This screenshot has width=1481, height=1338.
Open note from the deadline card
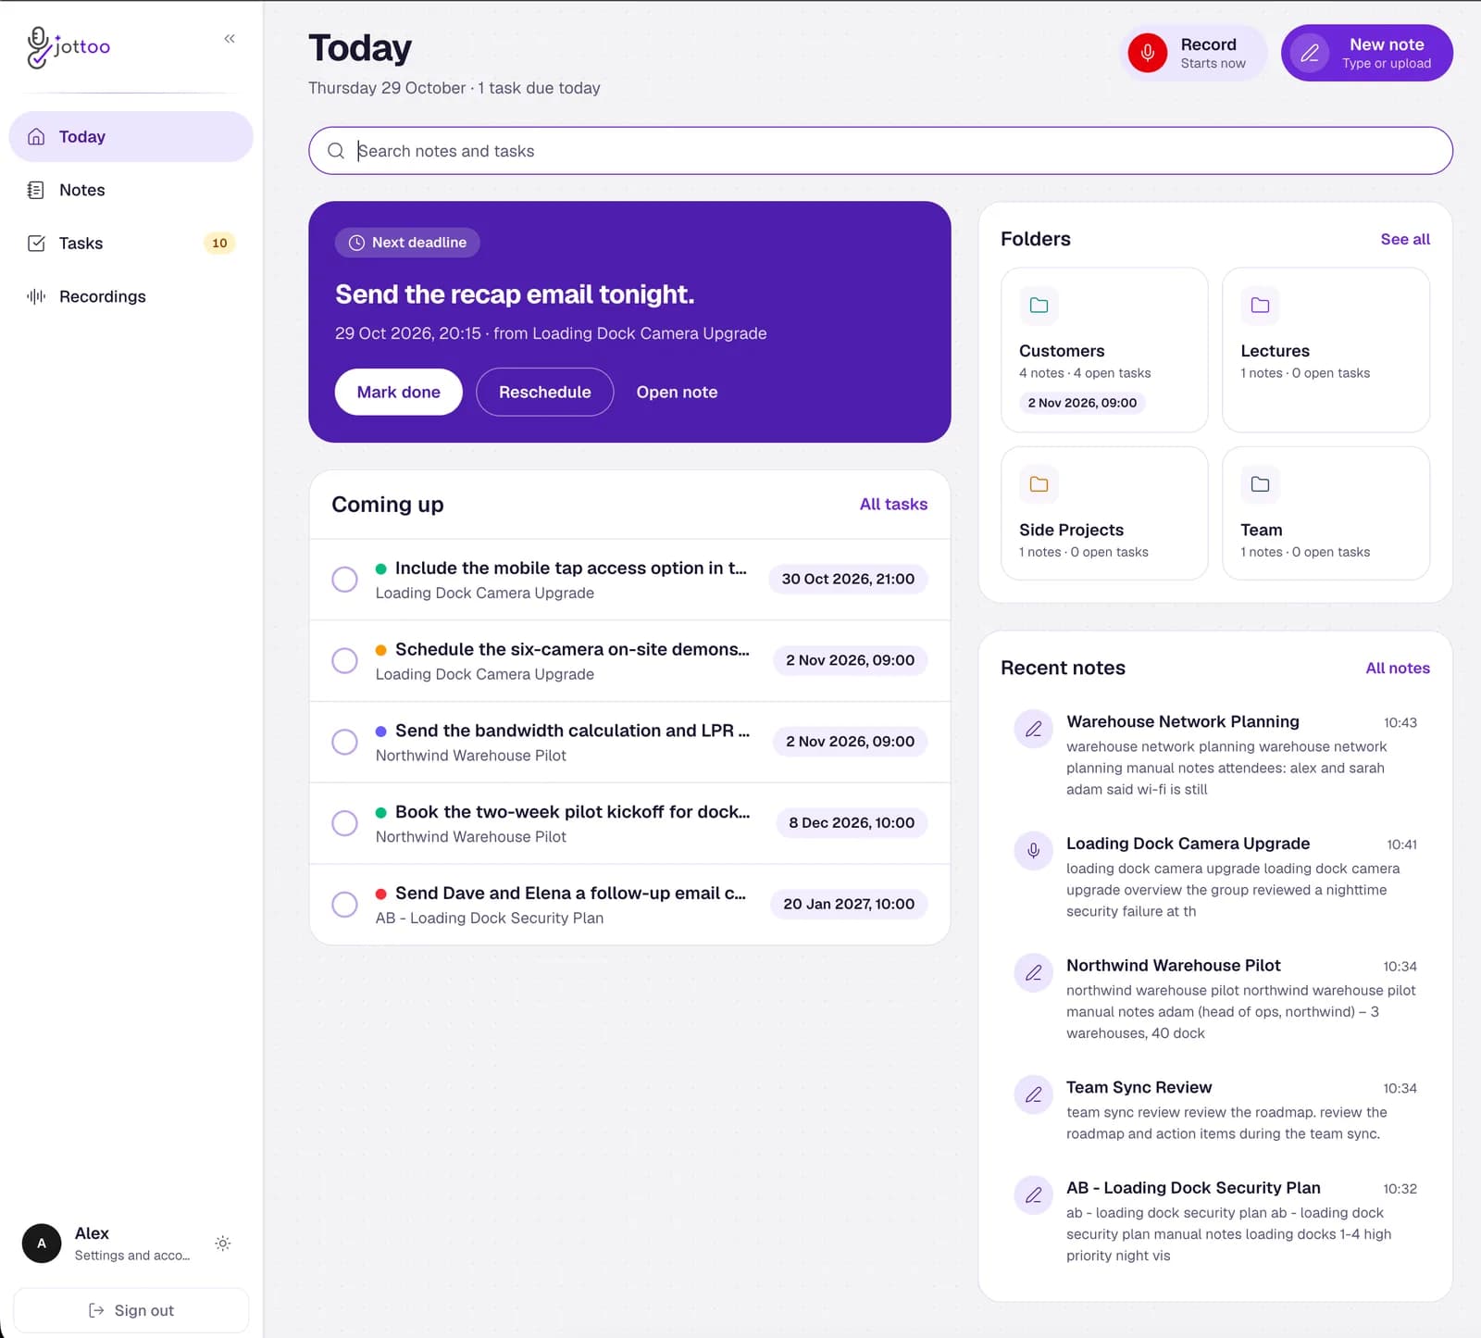[x=677, y=392]
